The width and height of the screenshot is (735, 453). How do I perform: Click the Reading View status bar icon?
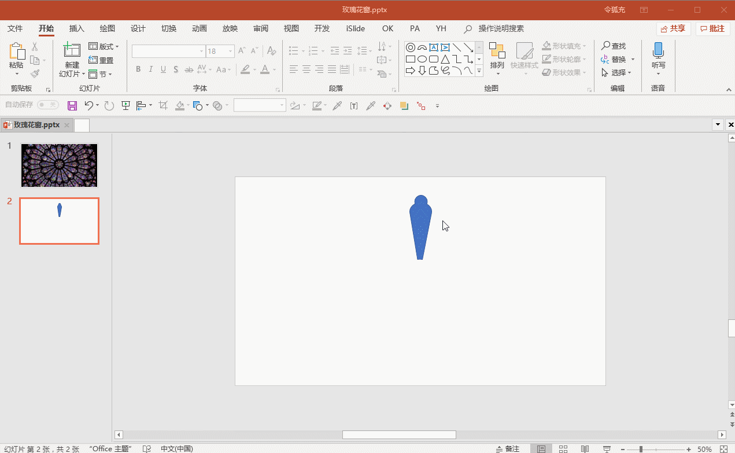click(585, 449)
